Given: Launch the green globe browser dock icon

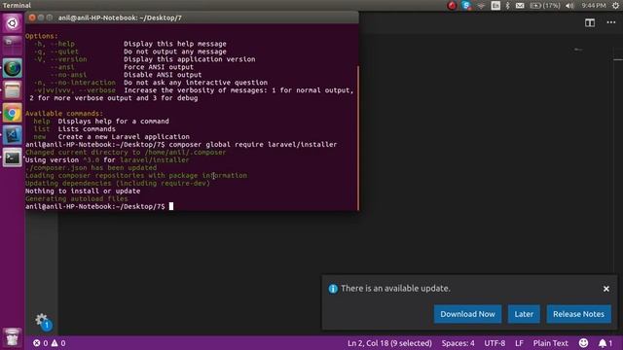Looking at the screenshot, I should coord(13,68).
